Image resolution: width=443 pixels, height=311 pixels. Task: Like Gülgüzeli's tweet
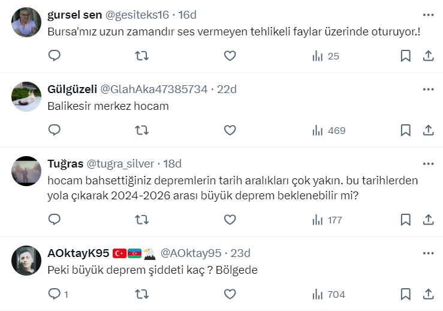(230, 130)
